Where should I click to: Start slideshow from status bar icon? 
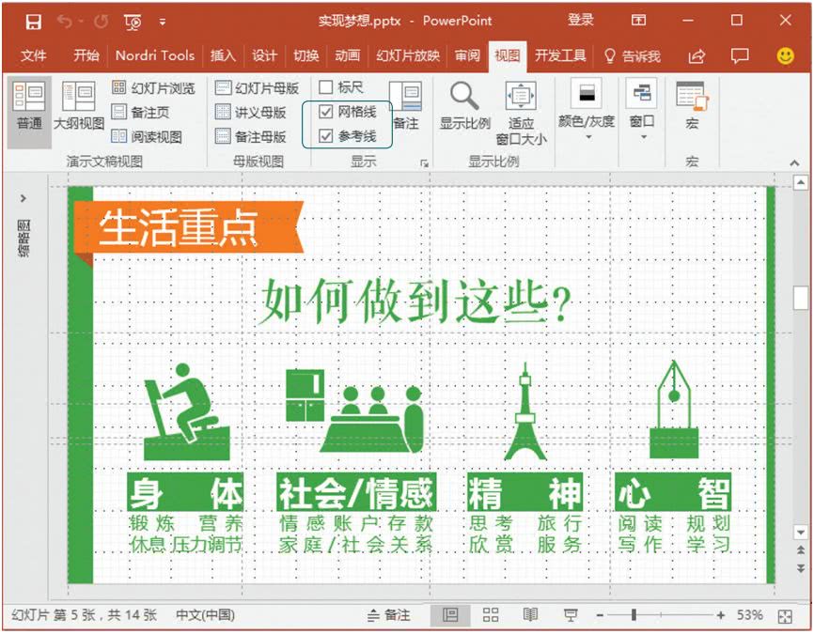tap(570, 615)
